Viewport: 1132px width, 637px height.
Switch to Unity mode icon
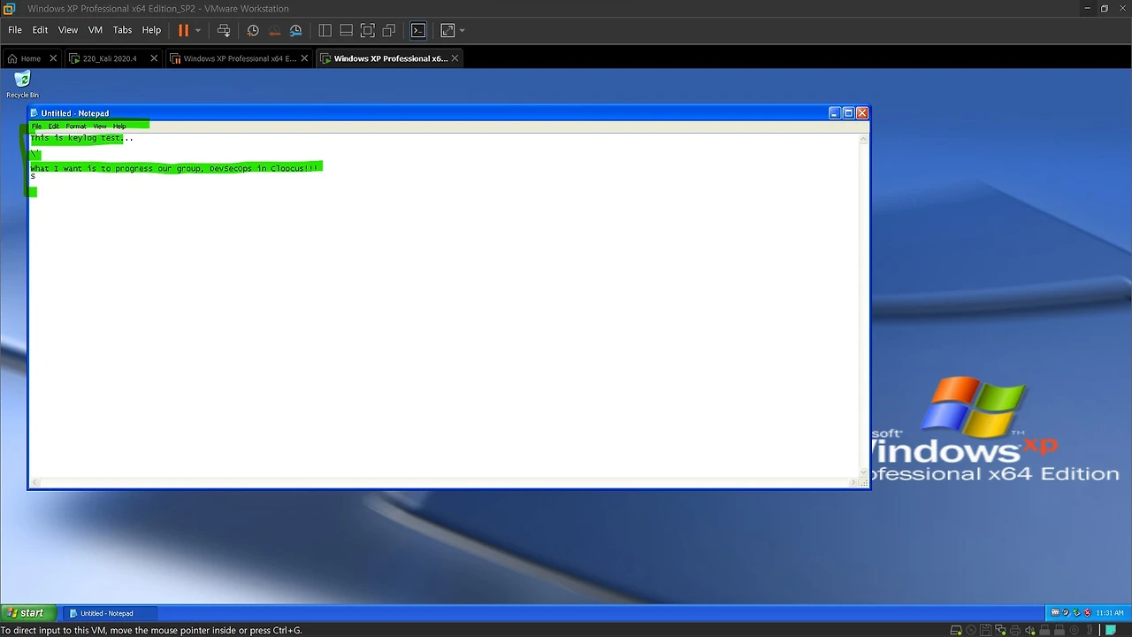pos(389,30)
